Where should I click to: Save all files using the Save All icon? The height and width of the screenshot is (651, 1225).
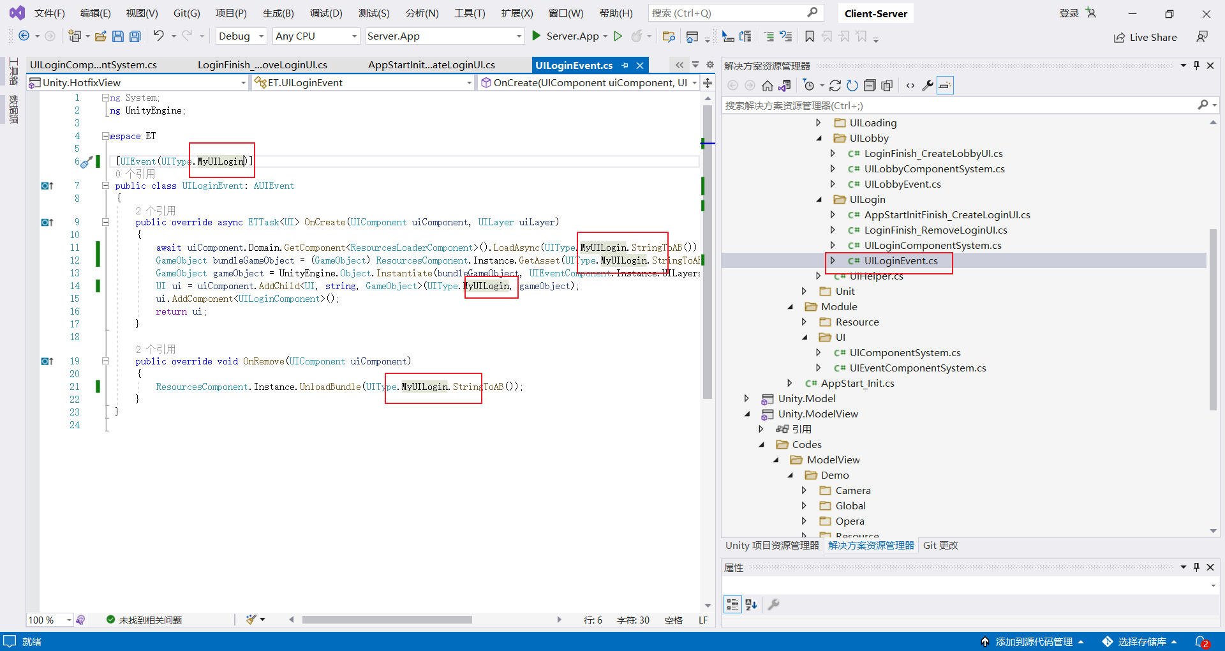pyautogui.click(x=135, y=36)
